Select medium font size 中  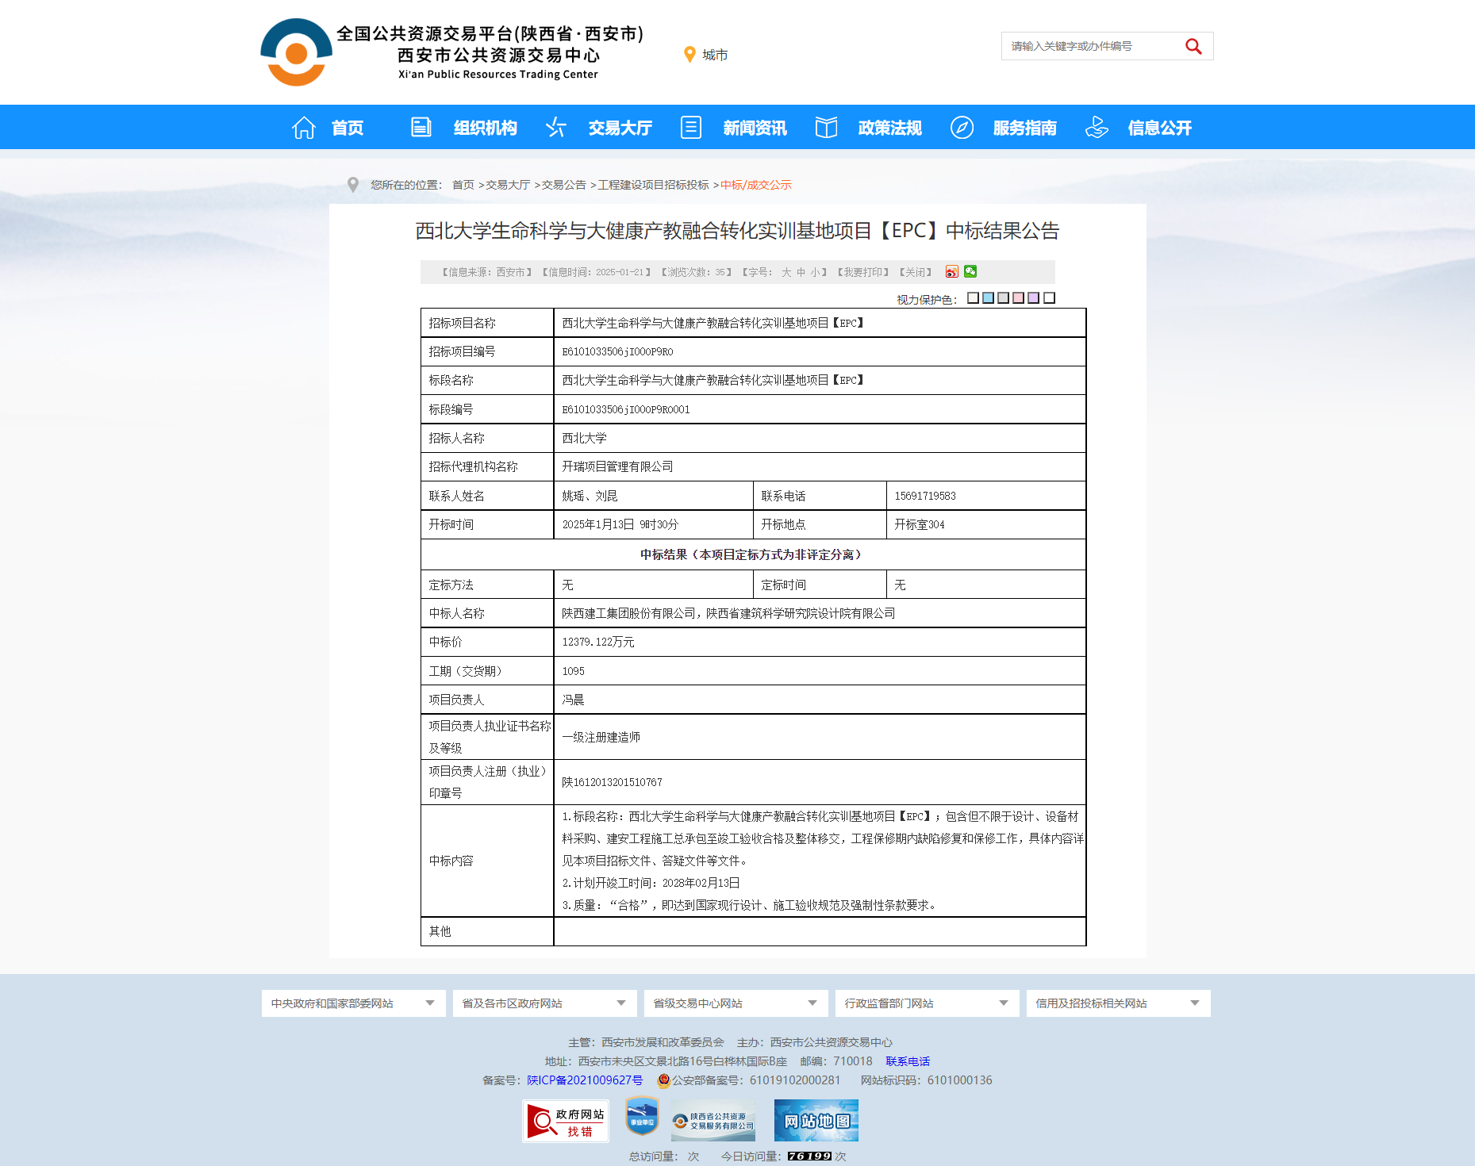(x=801, y=273)
